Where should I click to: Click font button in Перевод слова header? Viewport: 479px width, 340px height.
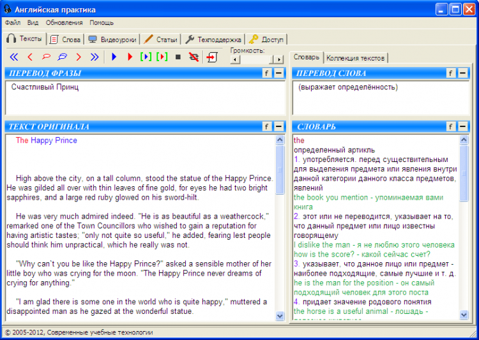pos(451,73)
